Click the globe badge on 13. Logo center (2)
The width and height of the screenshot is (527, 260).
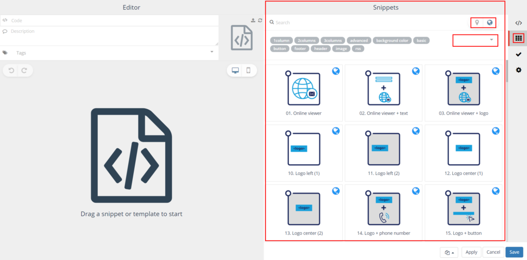tap(336, 190)
